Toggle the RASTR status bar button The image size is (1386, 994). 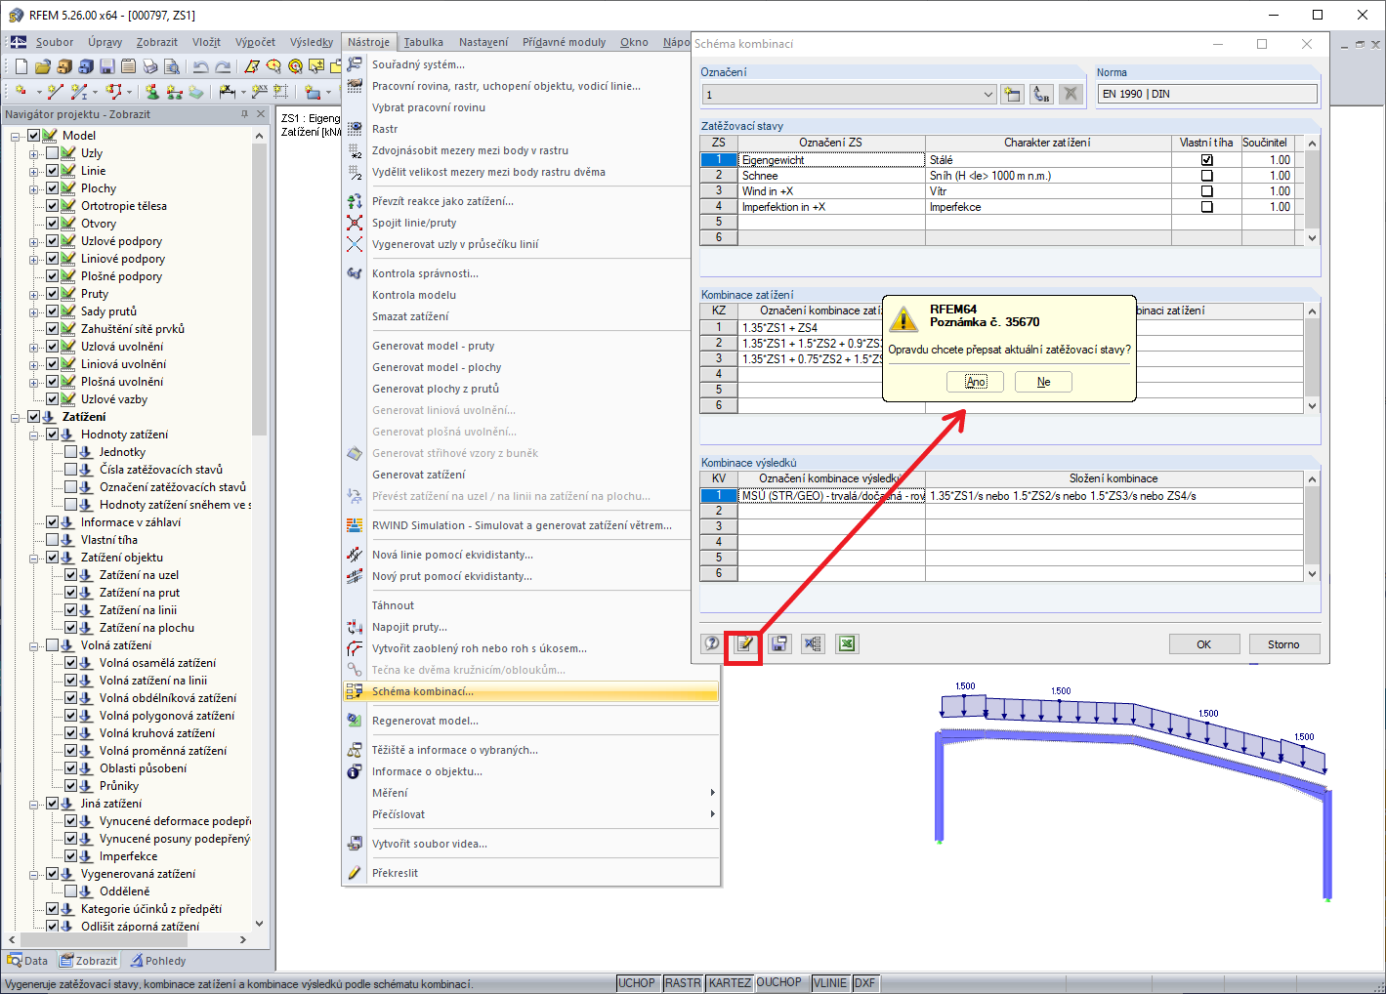click(683, 983)
